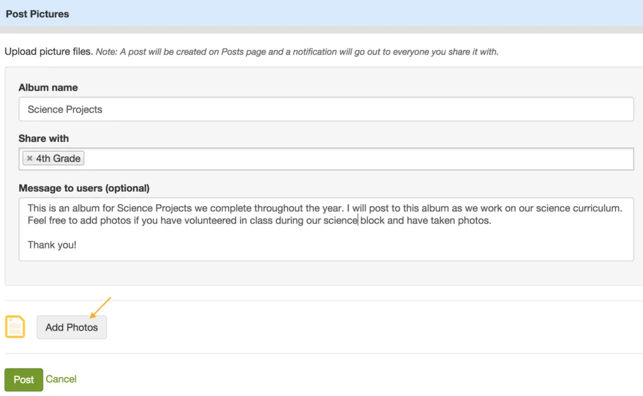Submit the album with the green Post button
The image size is (643, 396).
(x=24, y=380)
